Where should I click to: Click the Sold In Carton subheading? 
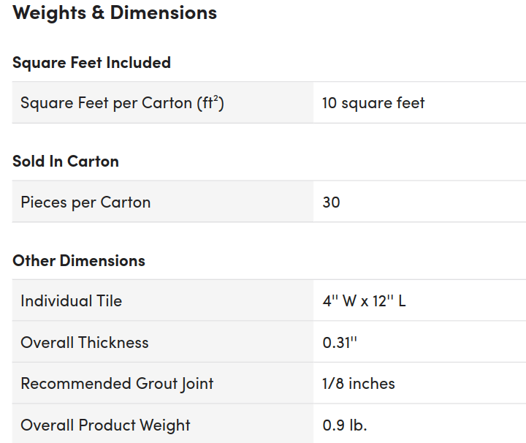pyautogui.click(x=66, y=162)
